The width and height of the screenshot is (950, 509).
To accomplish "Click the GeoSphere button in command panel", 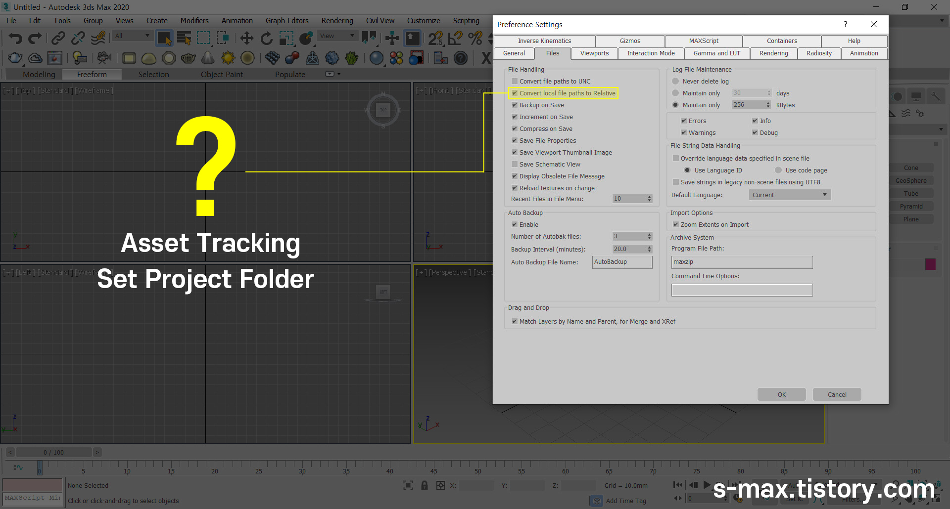I will (910, 181).
